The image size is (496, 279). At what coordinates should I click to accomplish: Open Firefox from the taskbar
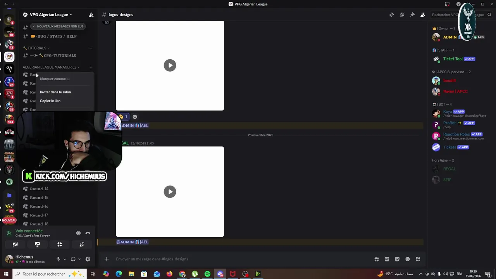[x=169, y=274]
